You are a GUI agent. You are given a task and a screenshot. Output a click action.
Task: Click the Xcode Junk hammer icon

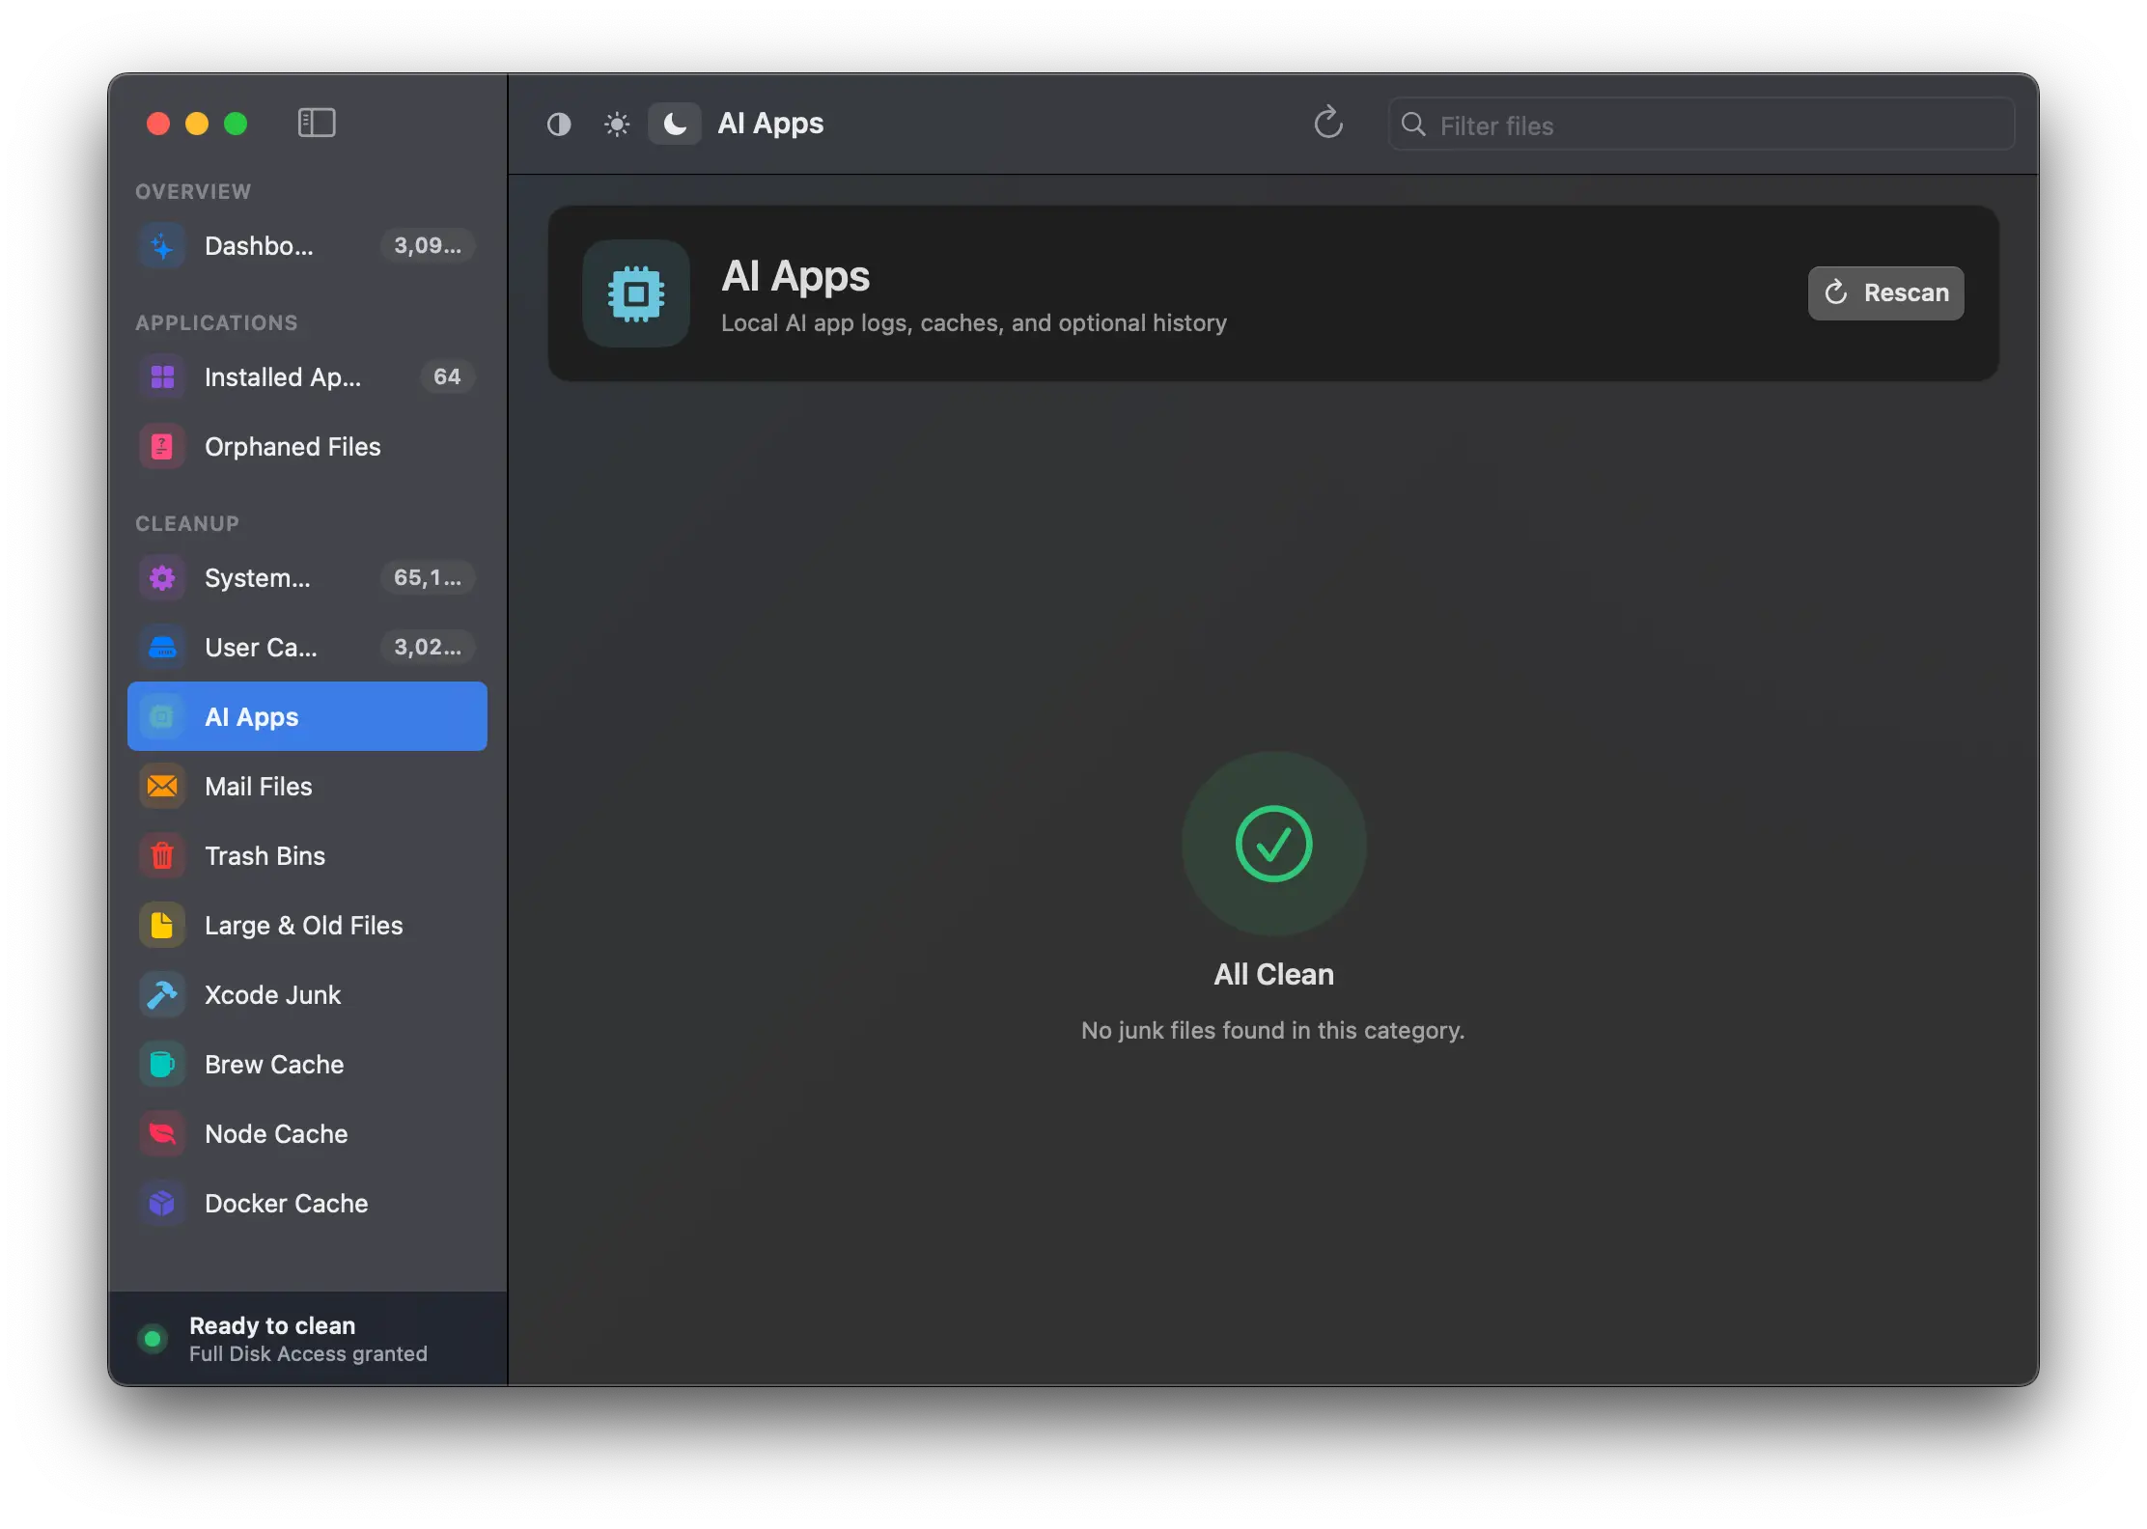click(x=162, y=995)
